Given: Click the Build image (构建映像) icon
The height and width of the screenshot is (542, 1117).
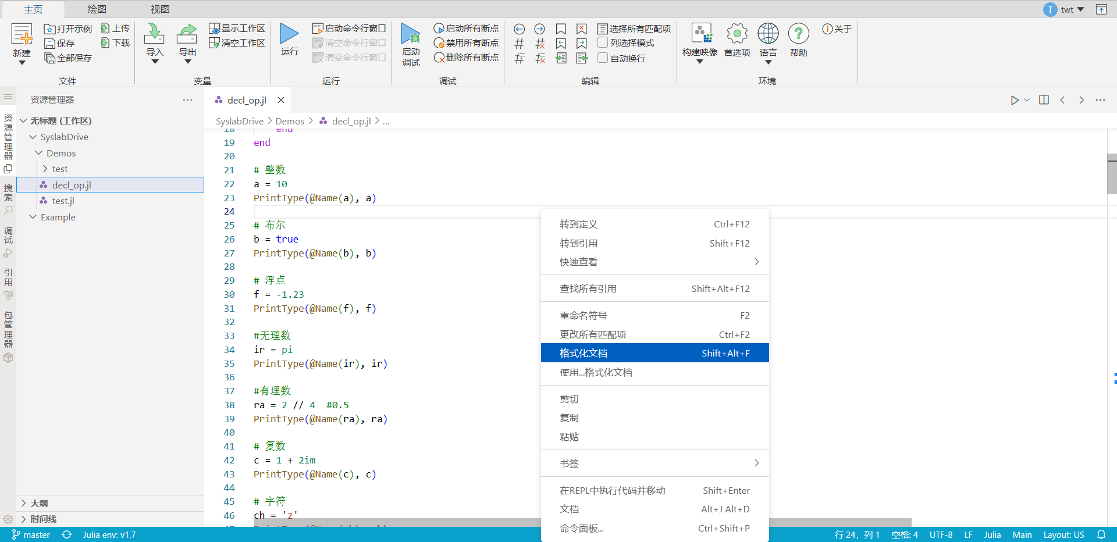Looking at the screenshot, I should point(701,34).
